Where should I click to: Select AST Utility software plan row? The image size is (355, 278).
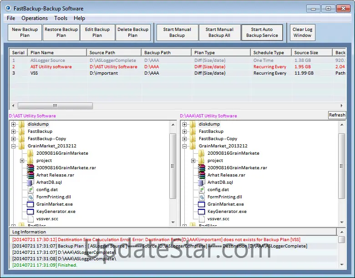coord(177,67)
